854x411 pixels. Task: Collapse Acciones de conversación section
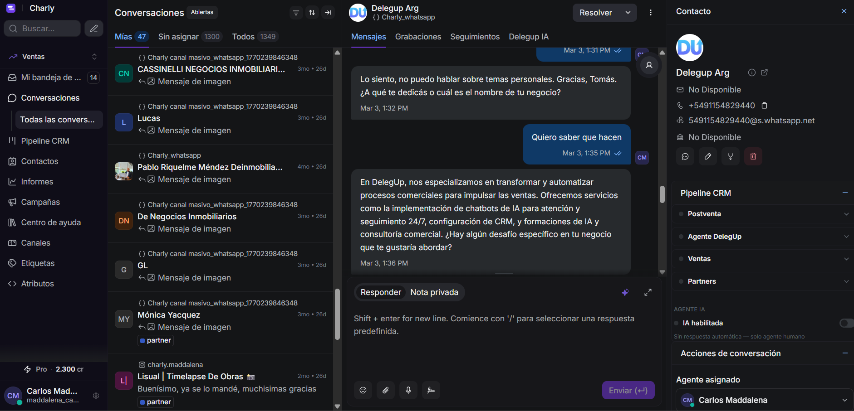(845, 353)
